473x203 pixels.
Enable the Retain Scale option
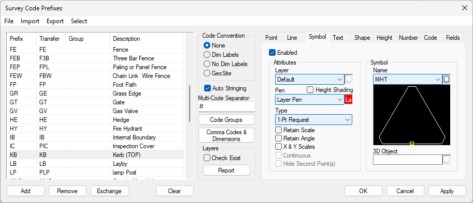[278, 130]
